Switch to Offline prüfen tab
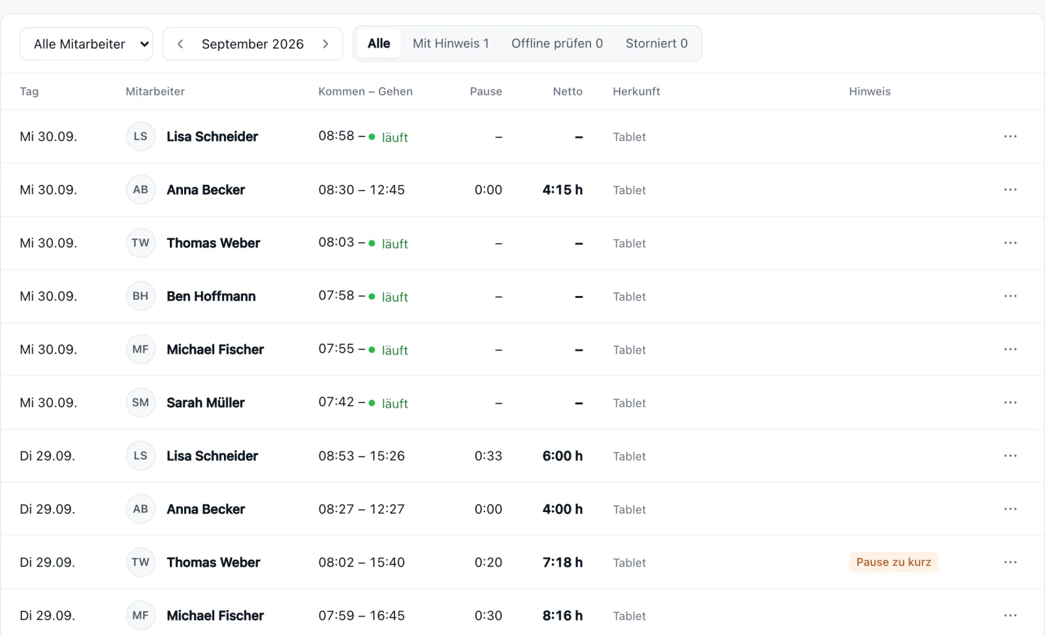1045x635 pixels. click(x=557, y=43)
